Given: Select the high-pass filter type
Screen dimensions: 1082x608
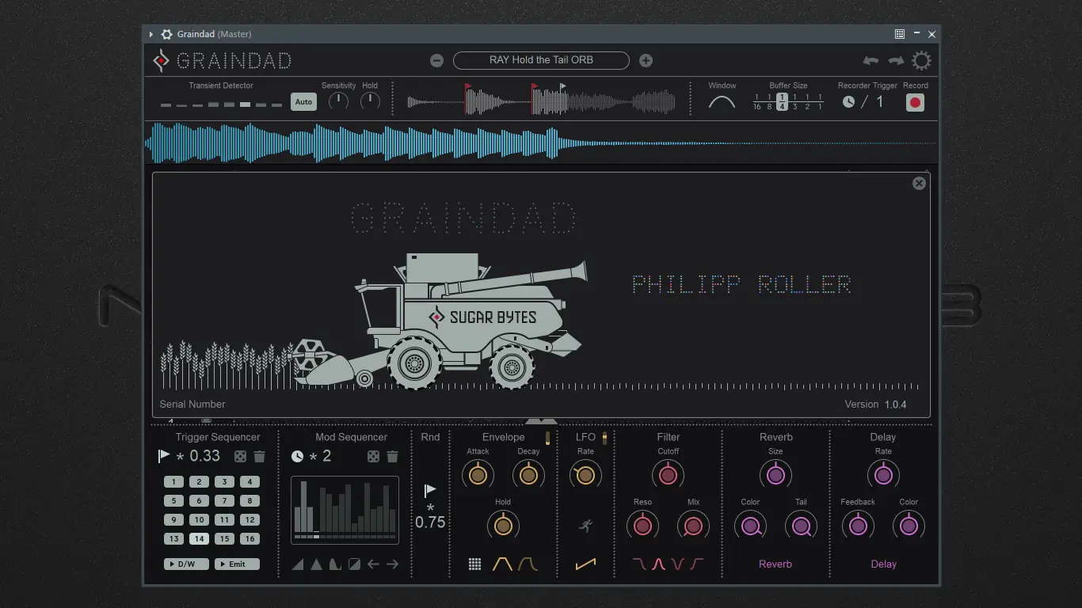Looking at the screenshot, I should [696, 564].
